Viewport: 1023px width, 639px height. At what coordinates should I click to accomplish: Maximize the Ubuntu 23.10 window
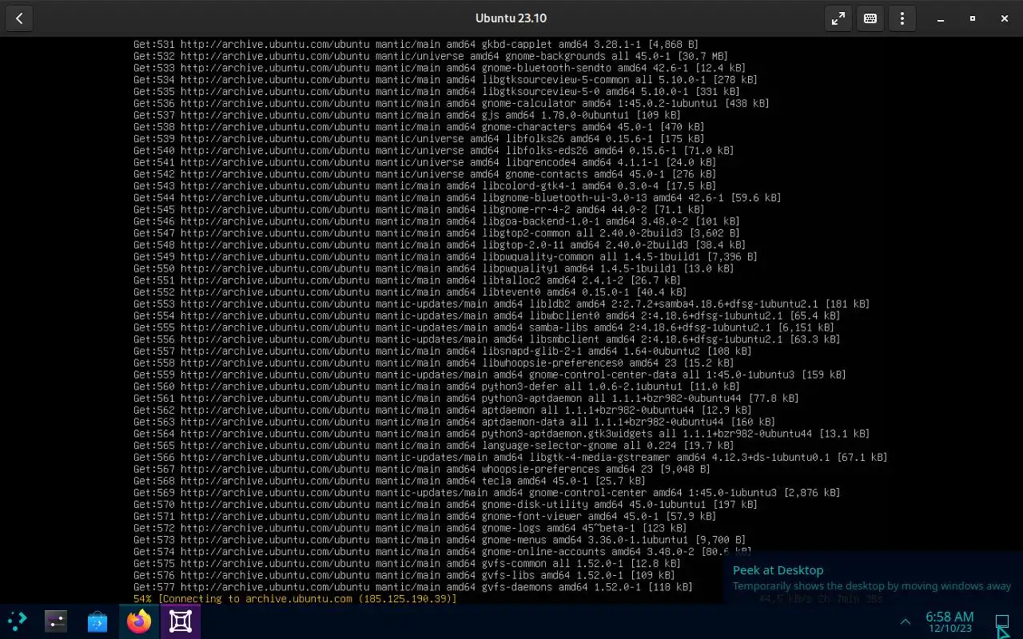(973, 18)
